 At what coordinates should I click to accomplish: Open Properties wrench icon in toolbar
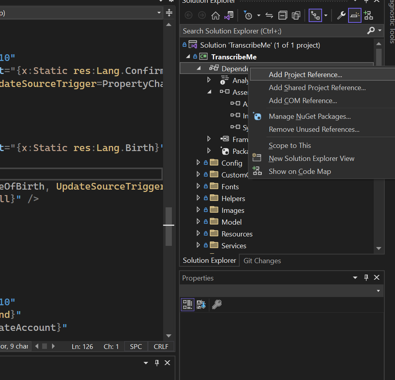pyautogui.click(x=341, y=16)
